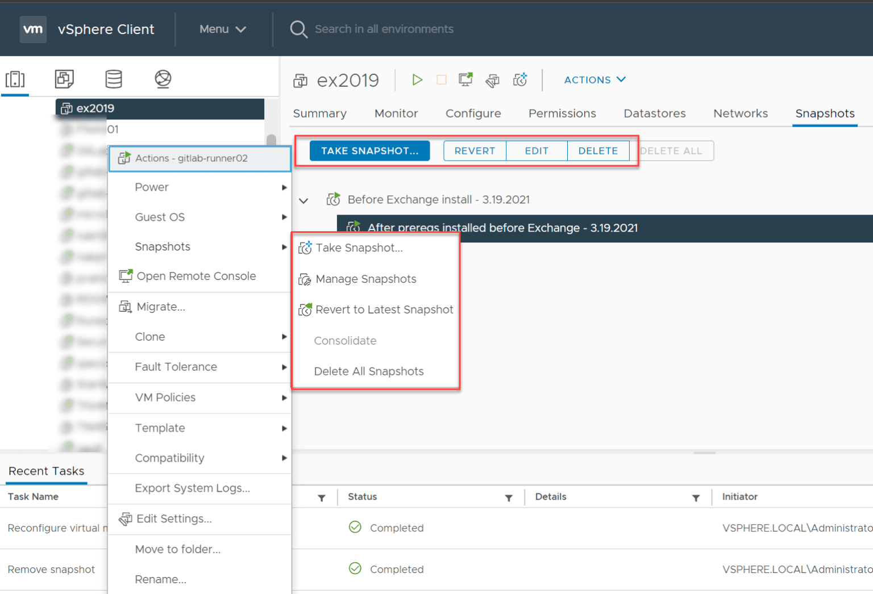Screen dimensions: 873x594
Task: Click the TAKE SNAPSHOT button
Action: click(x=369, y=150)
